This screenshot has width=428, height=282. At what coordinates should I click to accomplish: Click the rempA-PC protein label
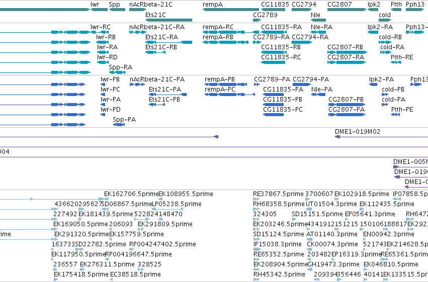pyautogui.click(x=220, y=89)
